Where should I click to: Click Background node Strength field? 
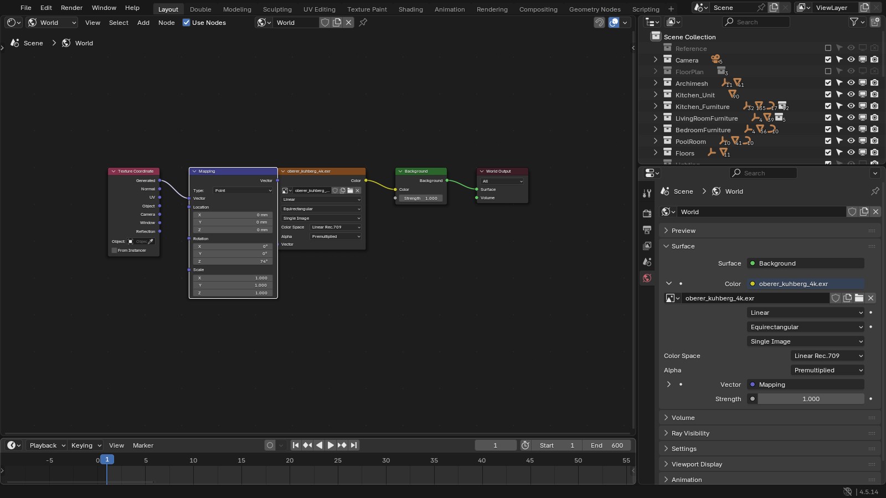tap(420, 198)
